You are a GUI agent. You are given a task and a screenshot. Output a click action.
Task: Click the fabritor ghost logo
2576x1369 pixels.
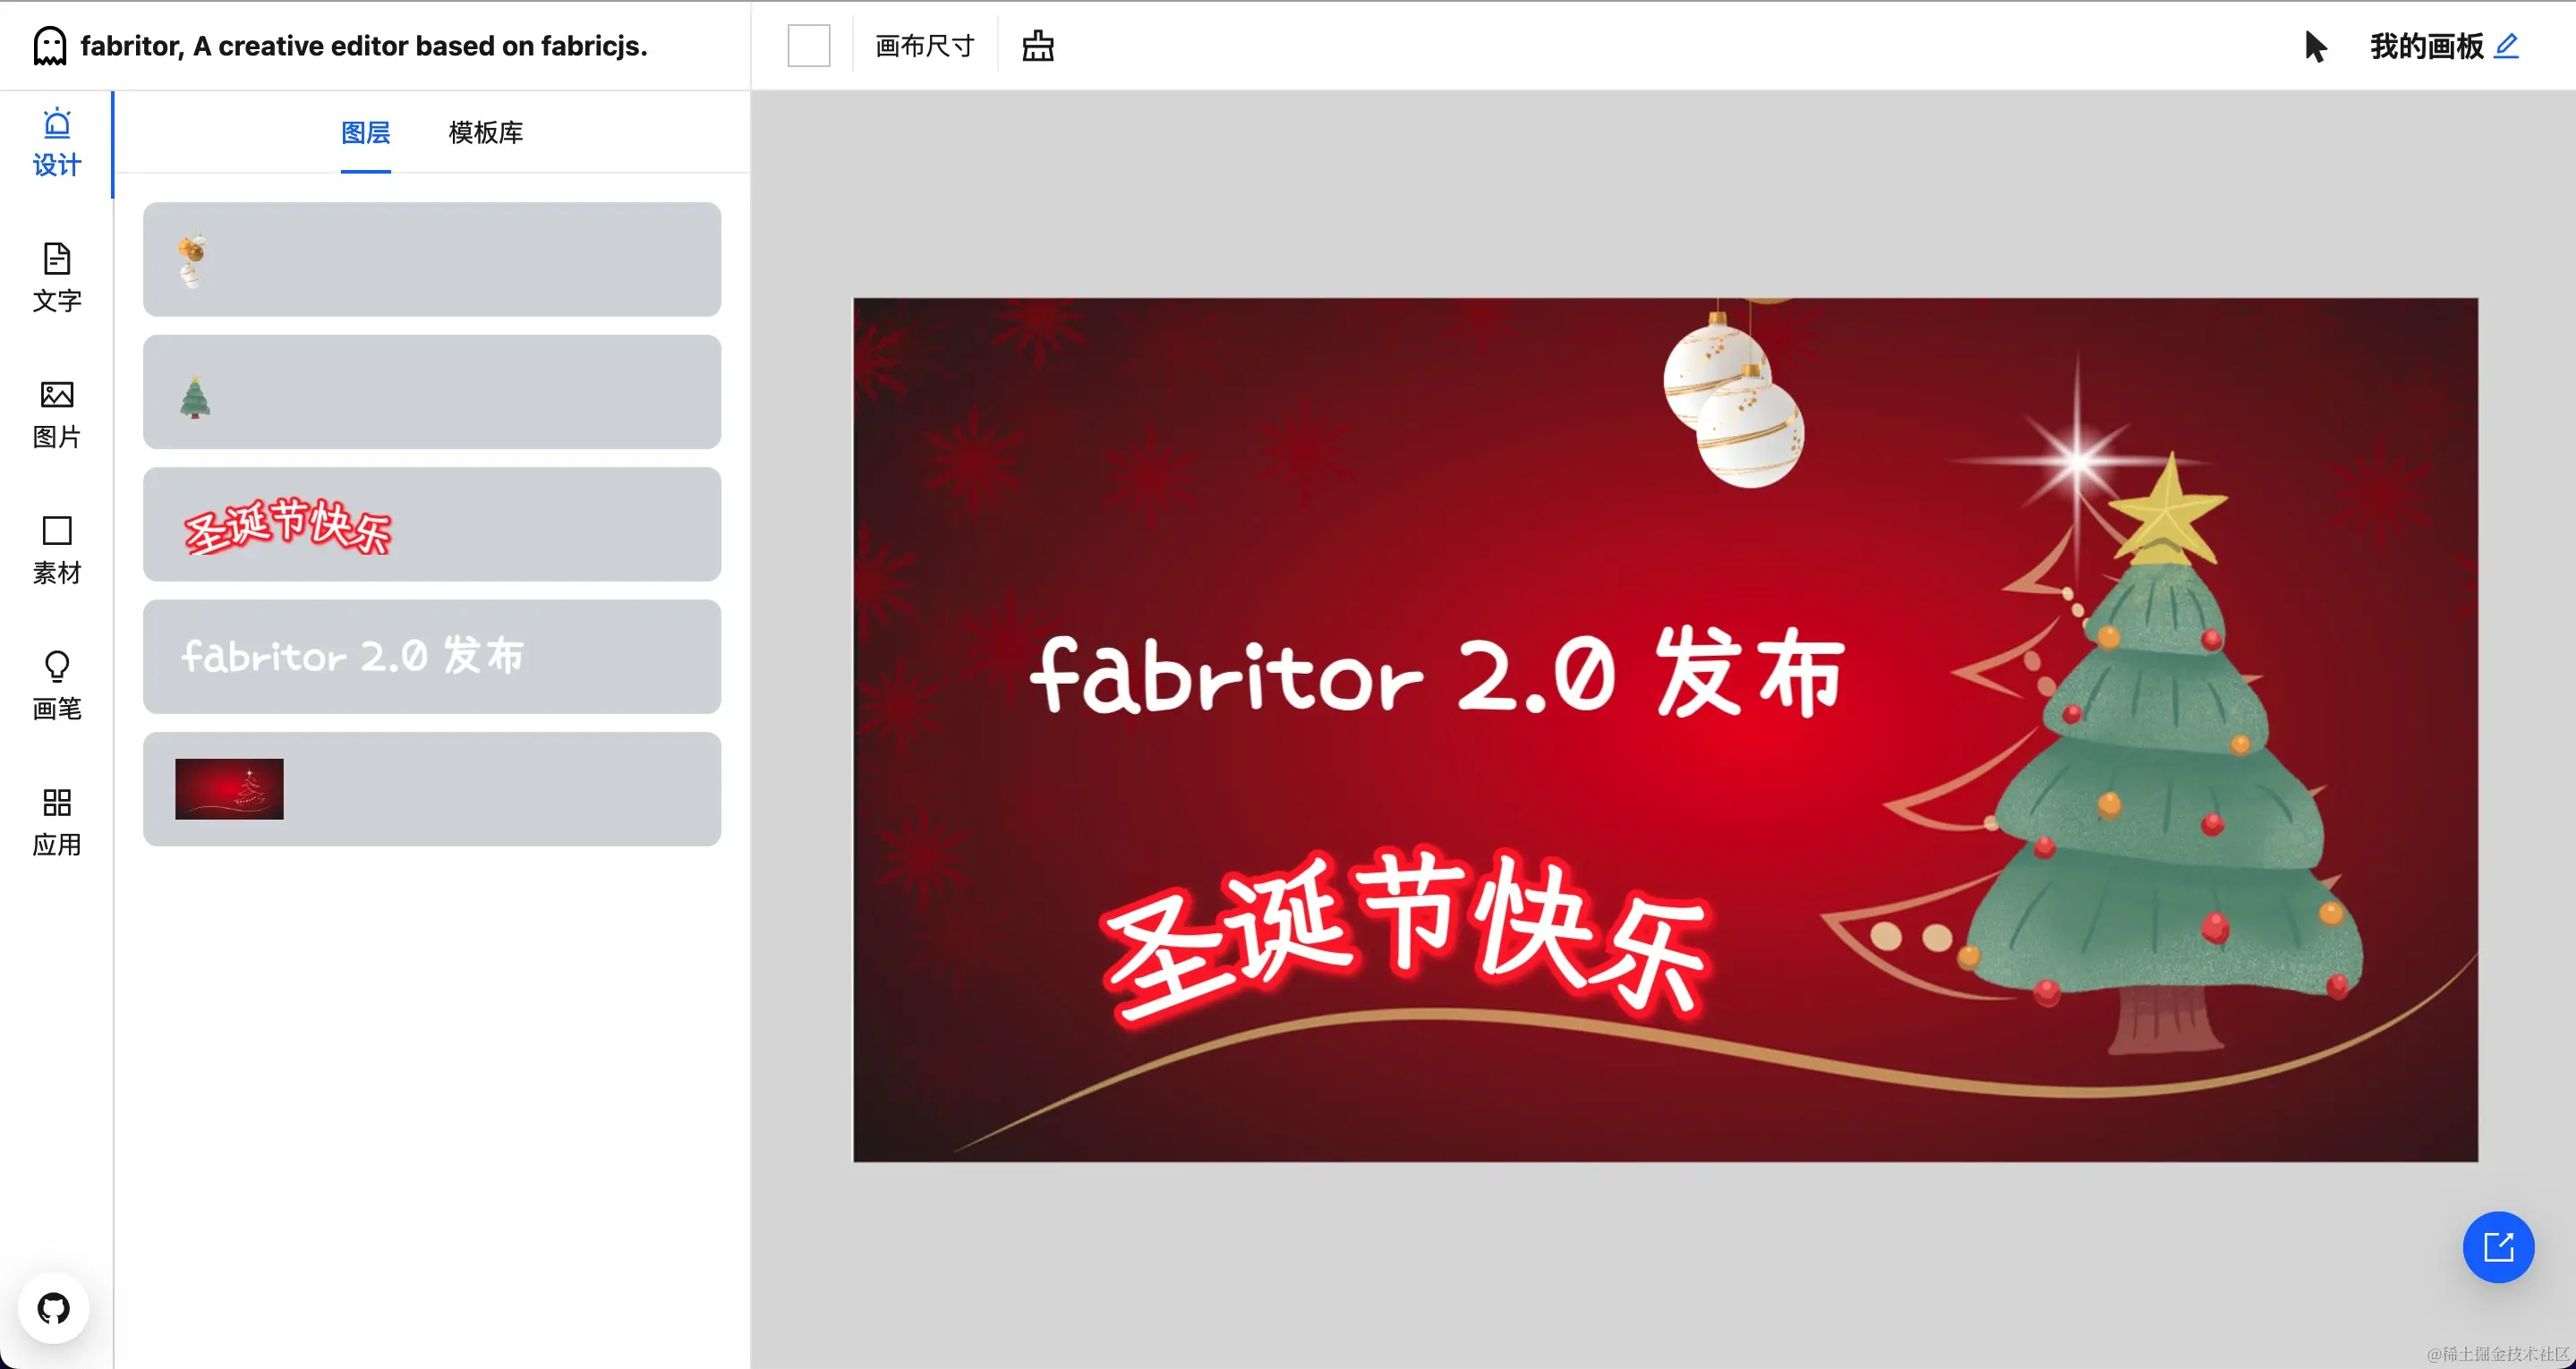(x=49, y=46)
